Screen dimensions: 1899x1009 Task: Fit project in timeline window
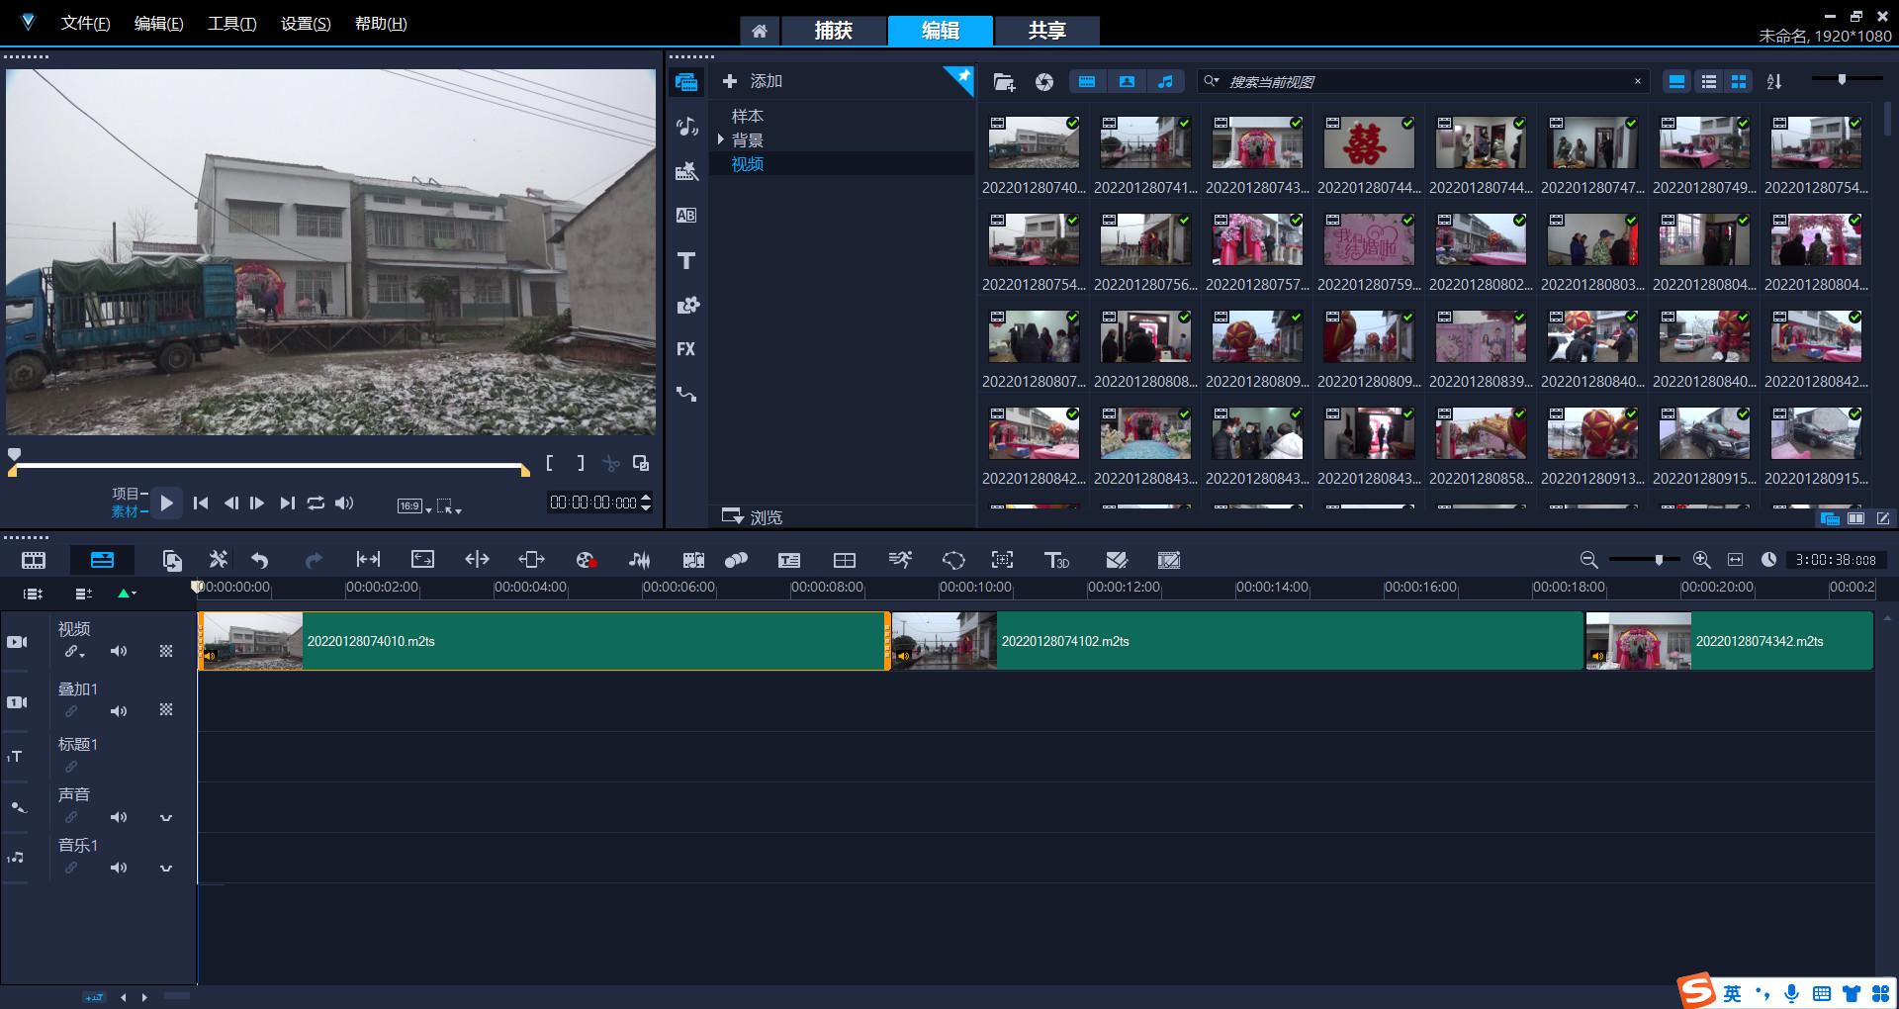pos(1736,560)
